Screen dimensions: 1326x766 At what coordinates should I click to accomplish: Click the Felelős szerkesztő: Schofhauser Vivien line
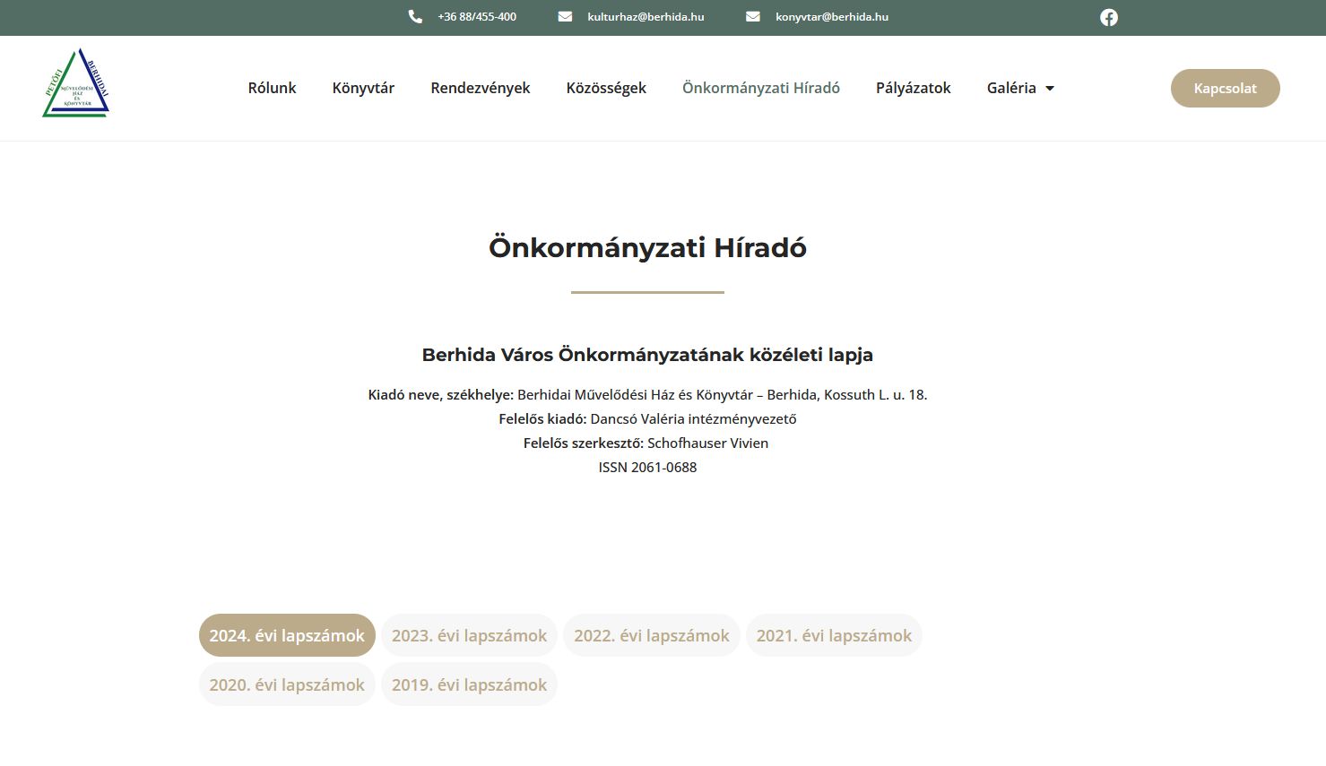pyautogui.click(x=646, y=443)
